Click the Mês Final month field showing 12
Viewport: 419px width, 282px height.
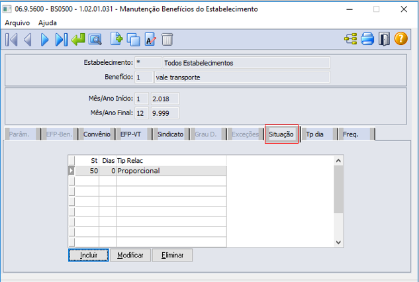click(142, 113)
